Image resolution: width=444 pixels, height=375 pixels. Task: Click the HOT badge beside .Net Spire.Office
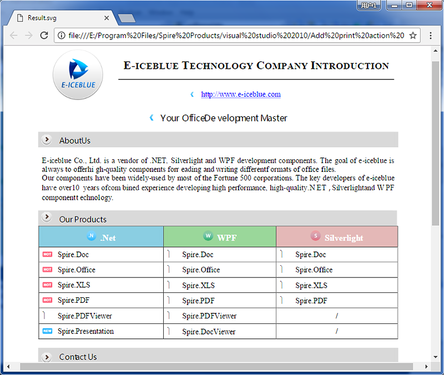point(47,270)
